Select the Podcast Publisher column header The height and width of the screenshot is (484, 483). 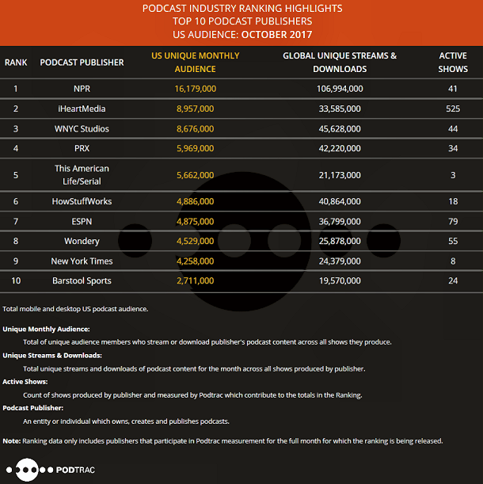82,63
